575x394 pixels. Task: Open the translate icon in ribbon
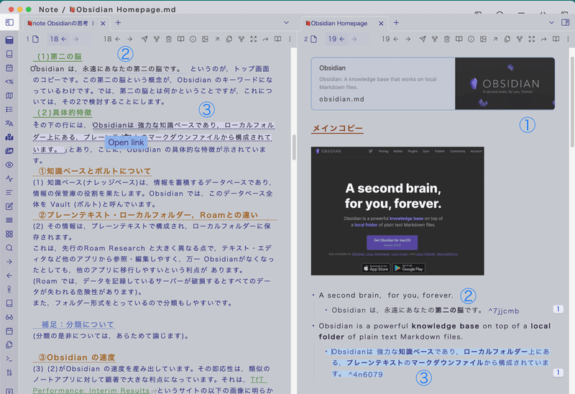click(9, 123)
